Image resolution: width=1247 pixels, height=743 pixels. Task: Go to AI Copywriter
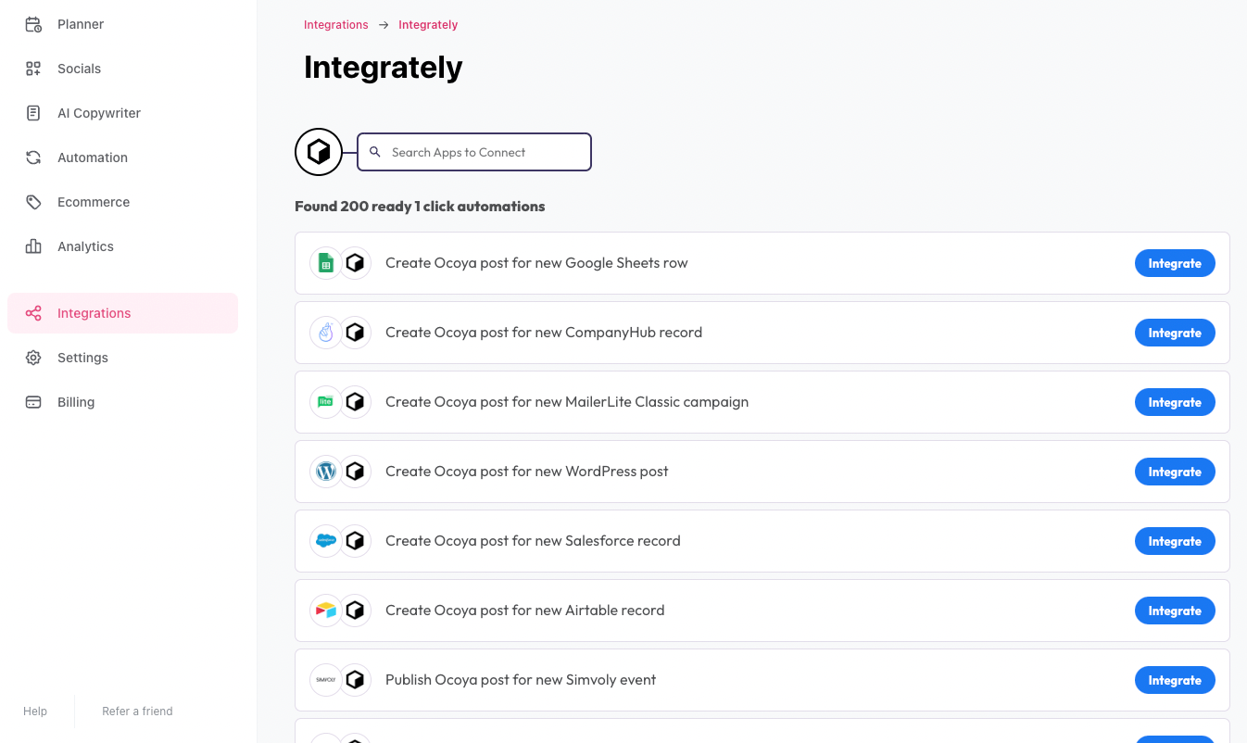122,113
